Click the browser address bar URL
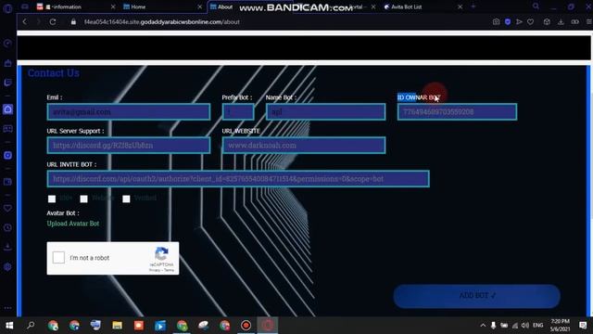This screenshot has width=593, height=334. coord(162,22)
